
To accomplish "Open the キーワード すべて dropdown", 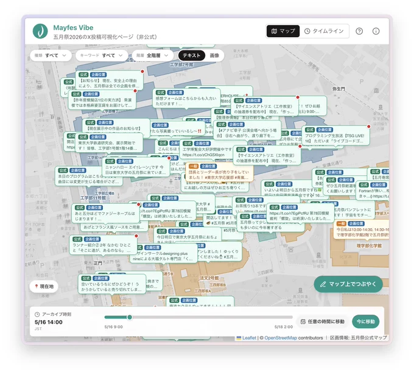I will [x=102, y=55].
